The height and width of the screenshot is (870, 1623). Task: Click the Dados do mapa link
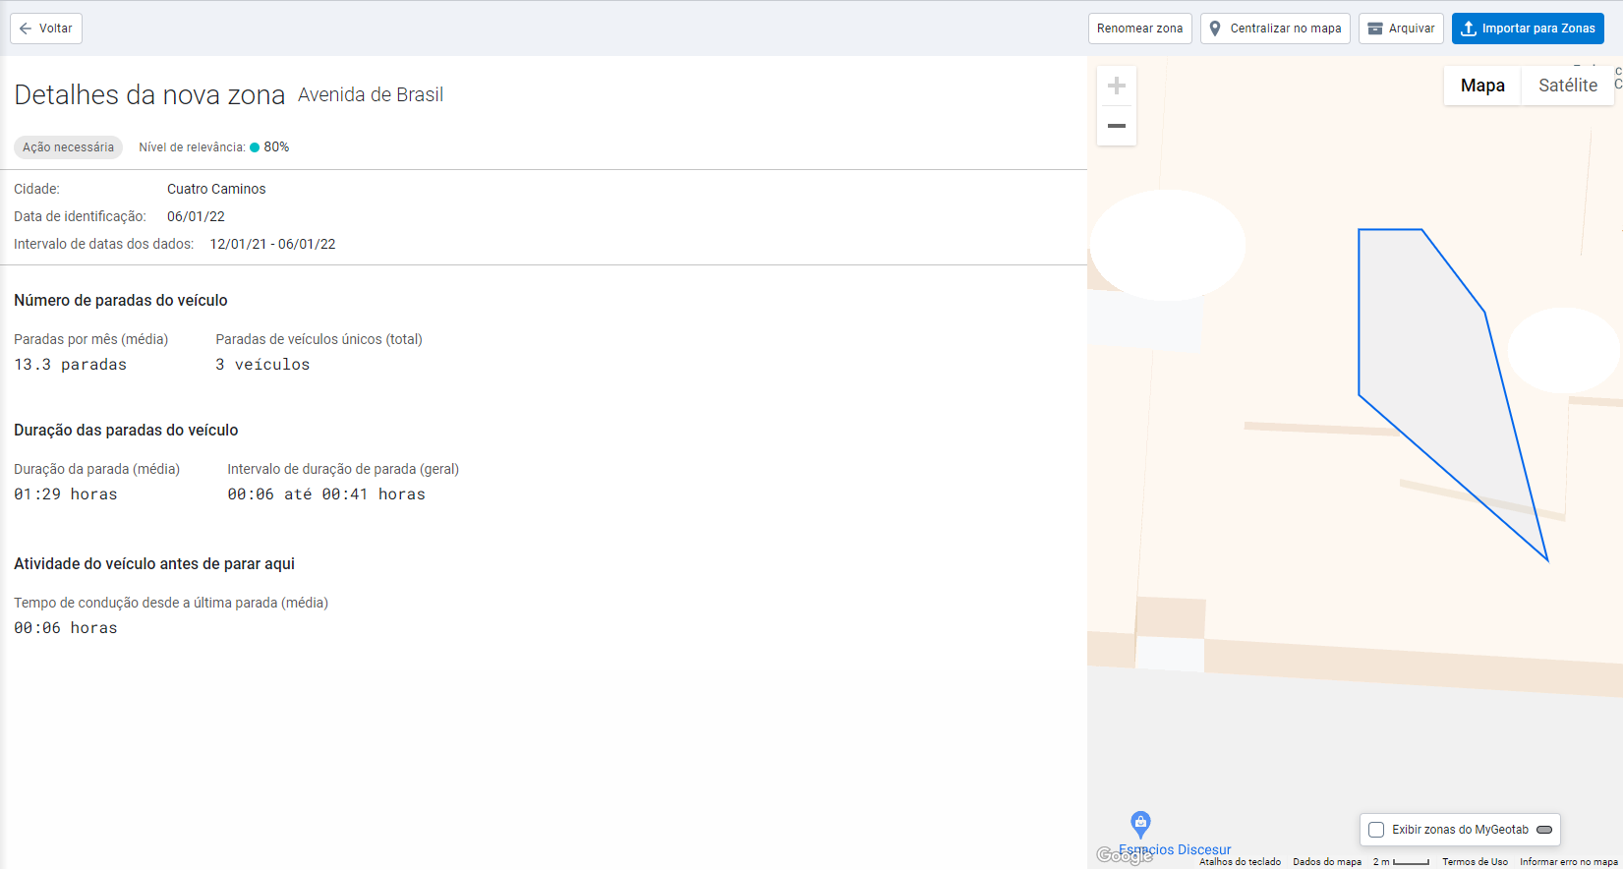coord(1326,862)
